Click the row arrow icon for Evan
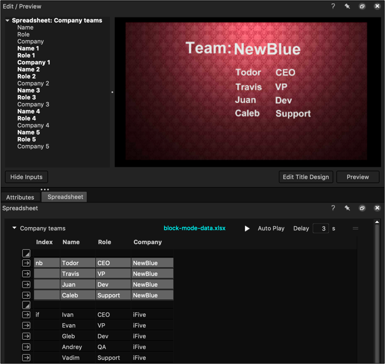 point(26,325)
